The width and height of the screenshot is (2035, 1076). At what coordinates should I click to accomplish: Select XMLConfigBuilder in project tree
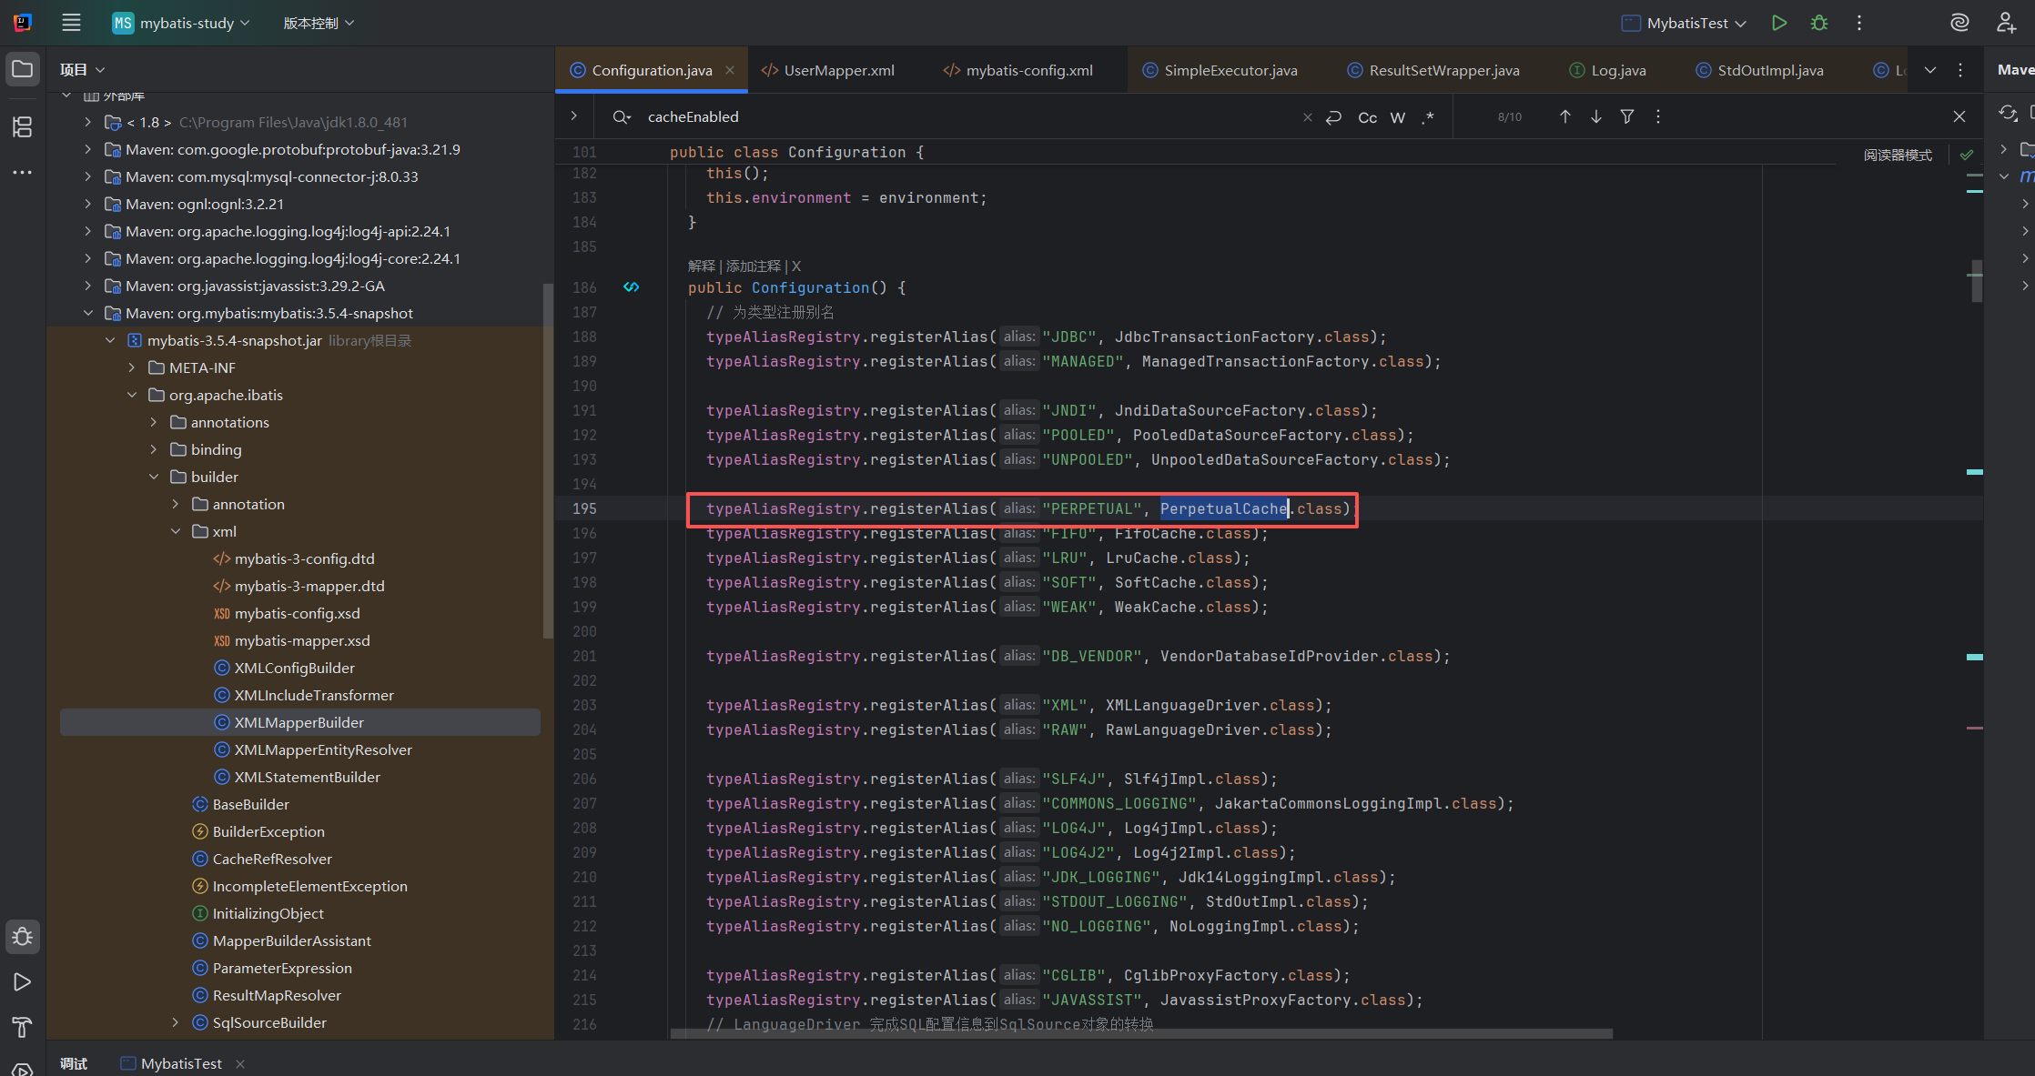[295, 668]
